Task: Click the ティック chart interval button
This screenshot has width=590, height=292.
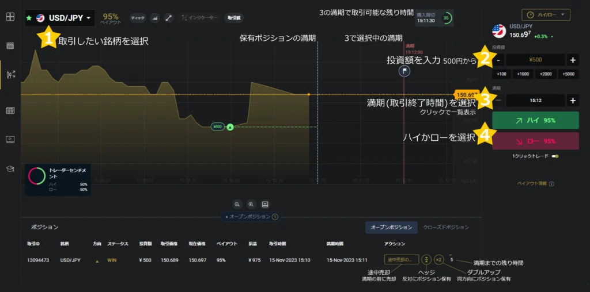Action: (x=137, y=18)
